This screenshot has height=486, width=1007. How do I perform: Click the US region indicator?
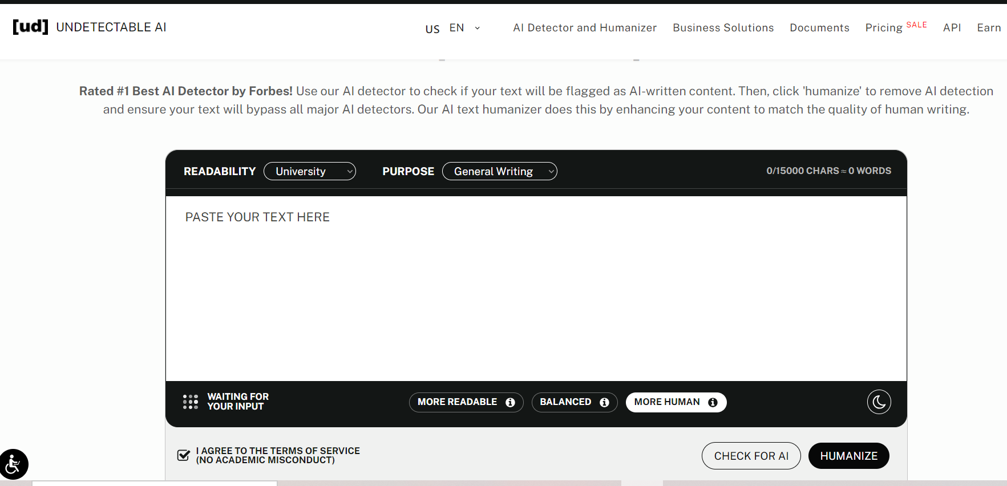tap(432, 29)
